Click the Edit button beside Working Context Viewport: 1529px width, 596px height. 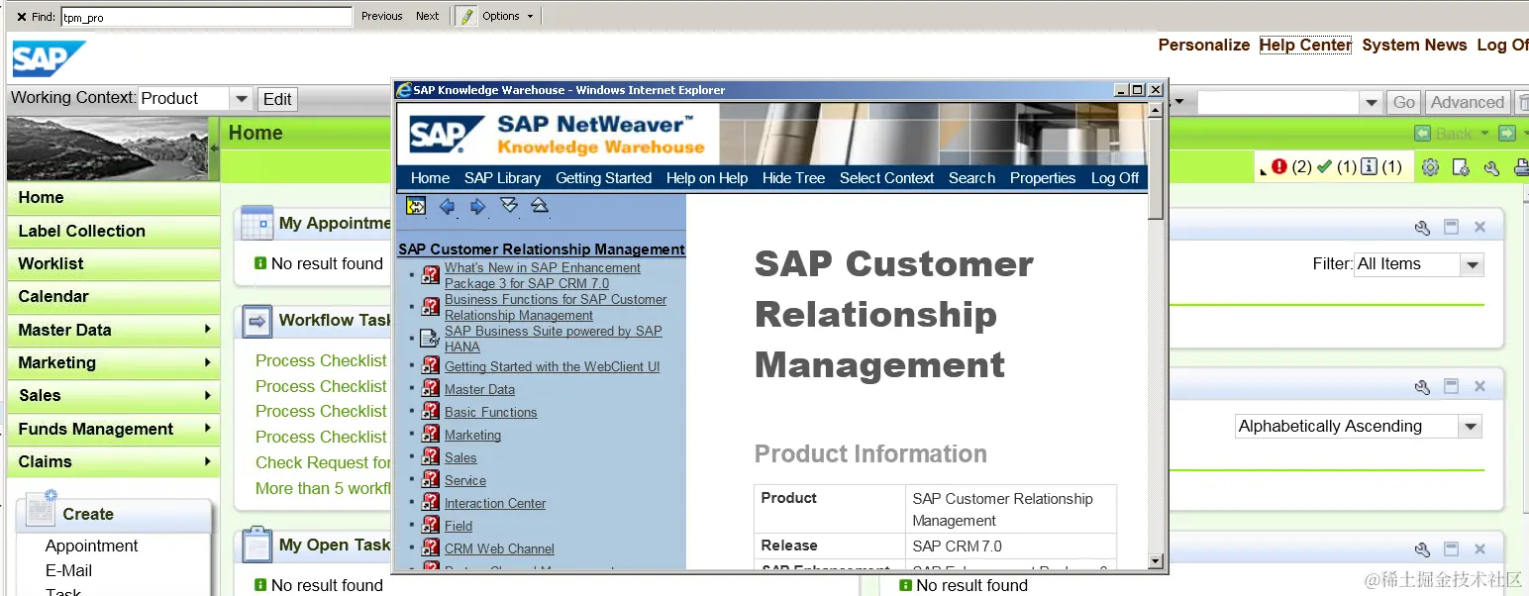[x=277, y=99]
